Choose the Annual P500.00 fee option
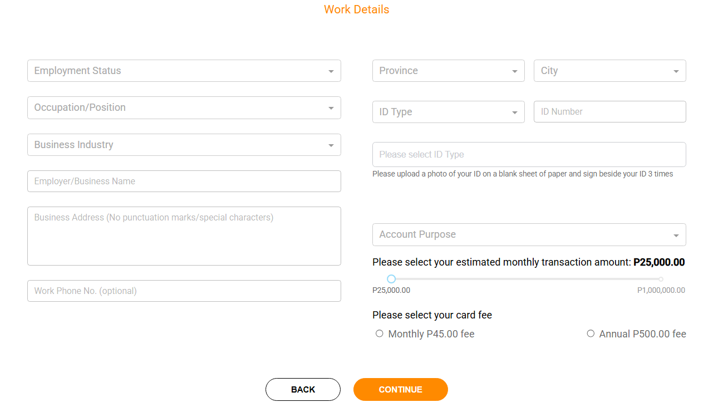Image resolution: width=723 pixels, height=407 pixels. point(591,334)
